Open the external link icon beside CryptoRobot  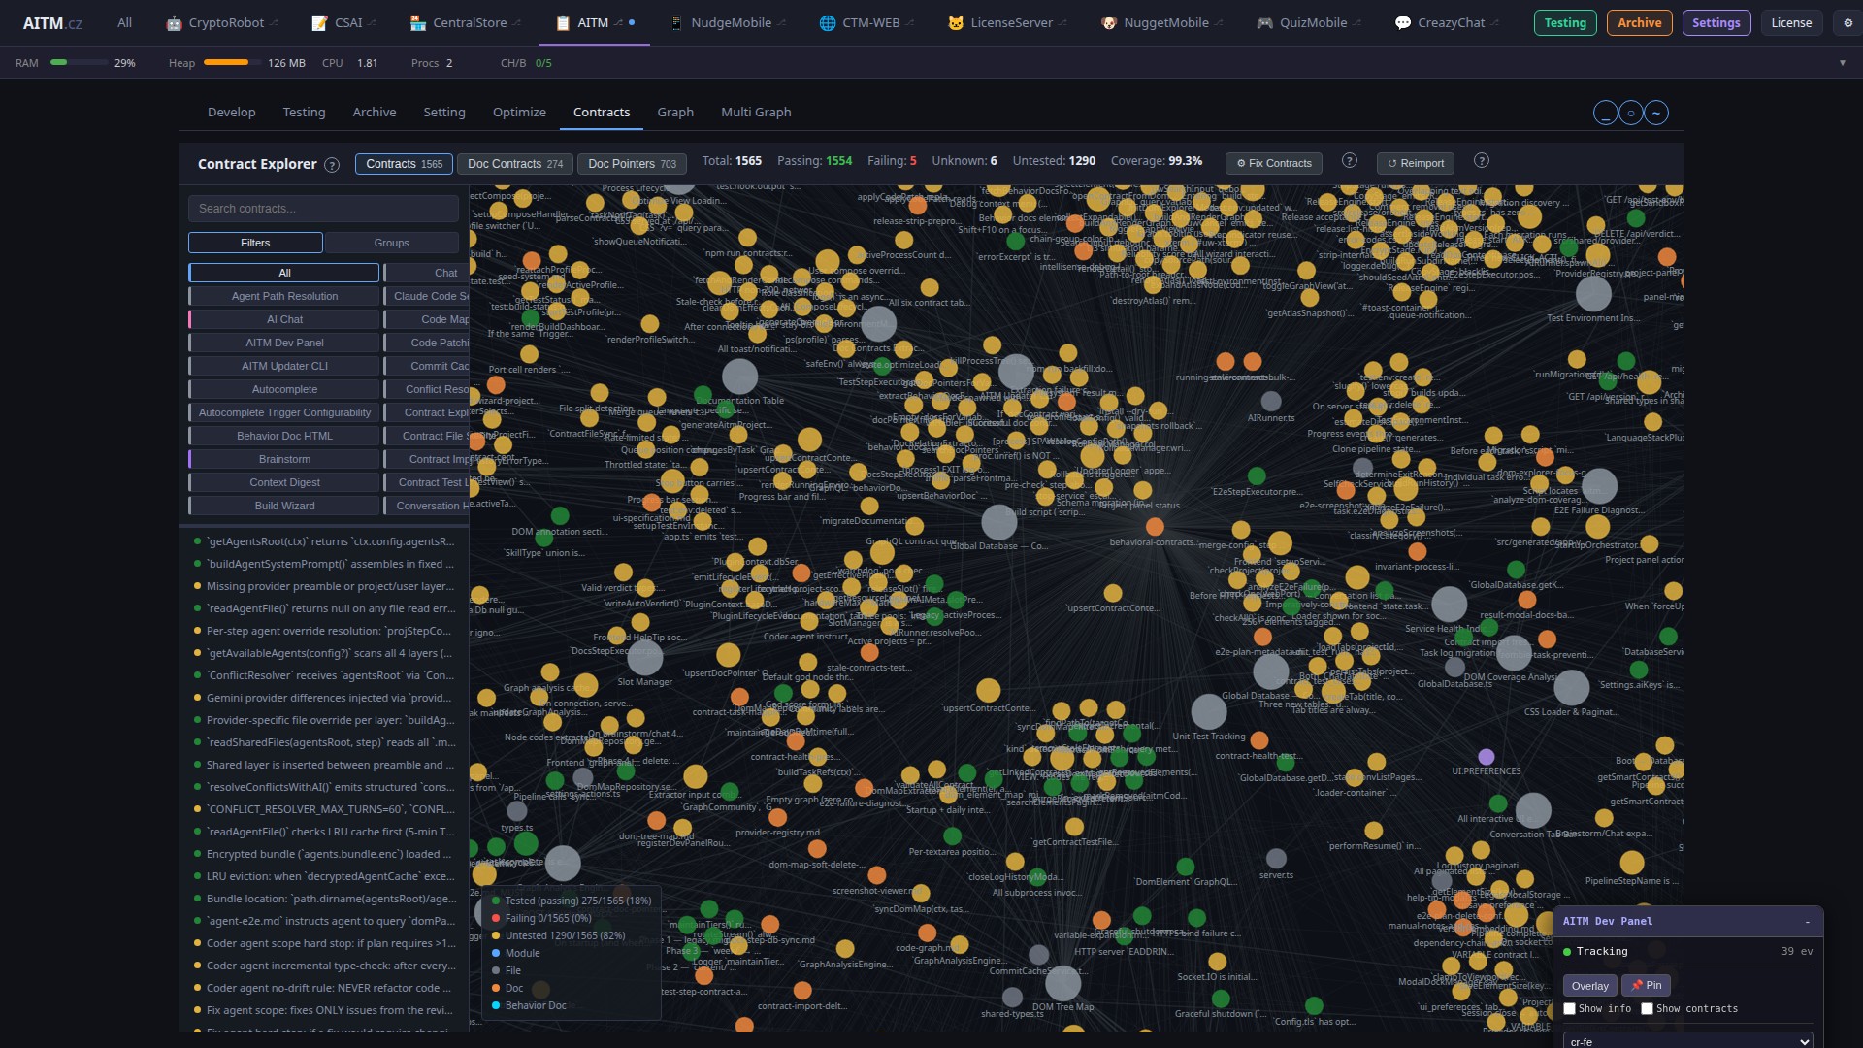click(x=275, y=22)
